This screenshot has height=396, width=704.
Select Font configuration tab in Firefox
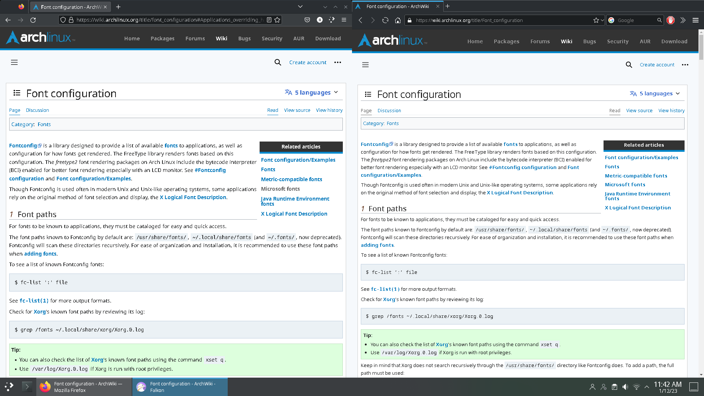click(x=70, y=7)
